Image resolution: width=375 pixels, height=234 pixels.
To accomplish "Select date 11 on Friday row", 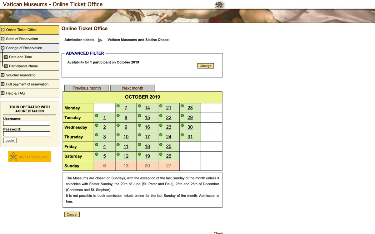I will click(x=126, y=147).
